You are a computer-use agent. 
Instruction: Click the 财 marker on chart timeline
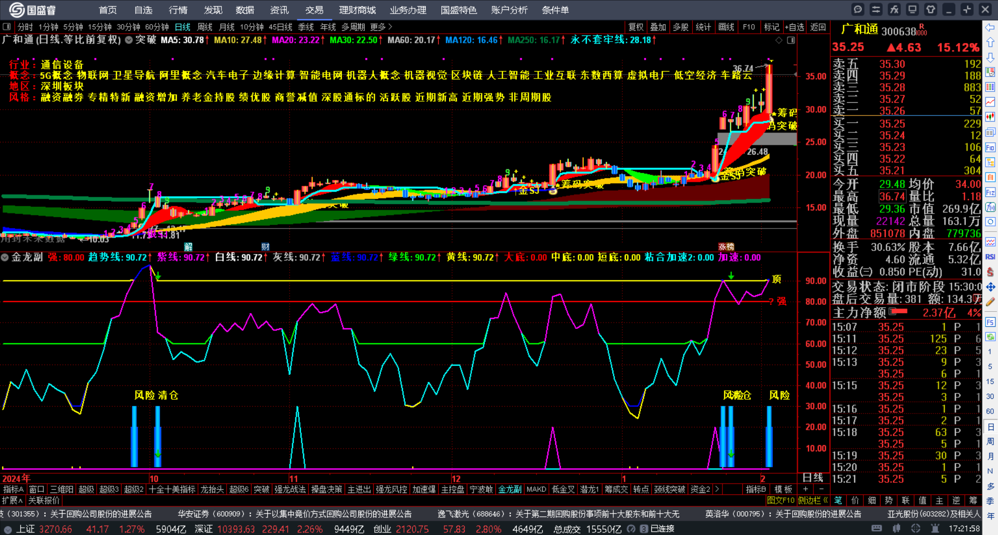point(265,247)
